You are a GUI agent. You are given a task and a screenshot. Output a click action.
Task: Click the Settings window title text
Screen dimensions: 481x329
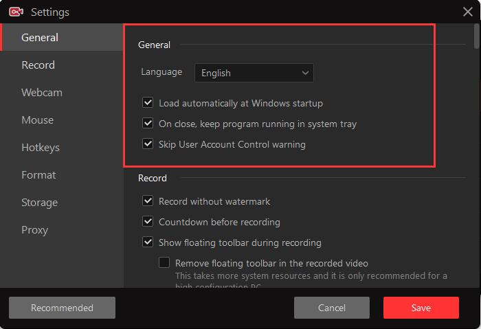pos(50,12)
